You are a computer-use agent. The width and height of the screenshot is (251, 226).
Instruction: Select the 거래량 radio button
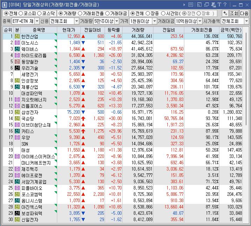(61, 13)
